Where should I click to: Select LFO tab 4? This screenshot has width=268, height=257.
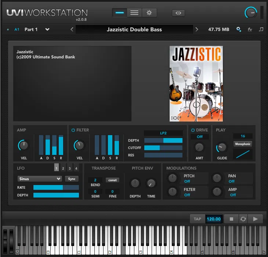pos(76,167)
